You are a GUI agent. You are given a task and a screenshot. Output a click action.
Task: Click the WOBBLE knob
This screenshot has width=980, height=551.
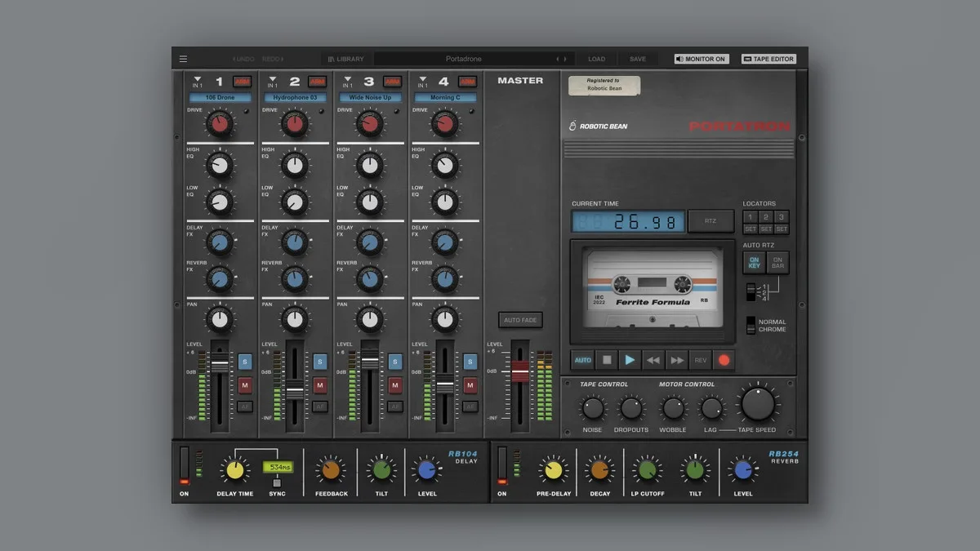click(x=673, y=408)
